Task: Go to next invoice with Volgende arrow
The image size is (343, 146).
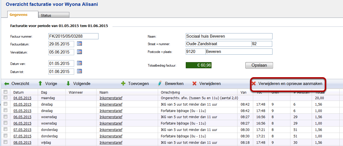Action: (68, 84)
